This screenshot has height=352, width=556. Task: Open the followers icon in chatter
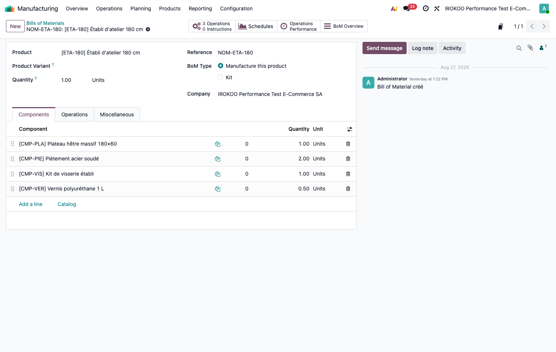click(543, 47)
